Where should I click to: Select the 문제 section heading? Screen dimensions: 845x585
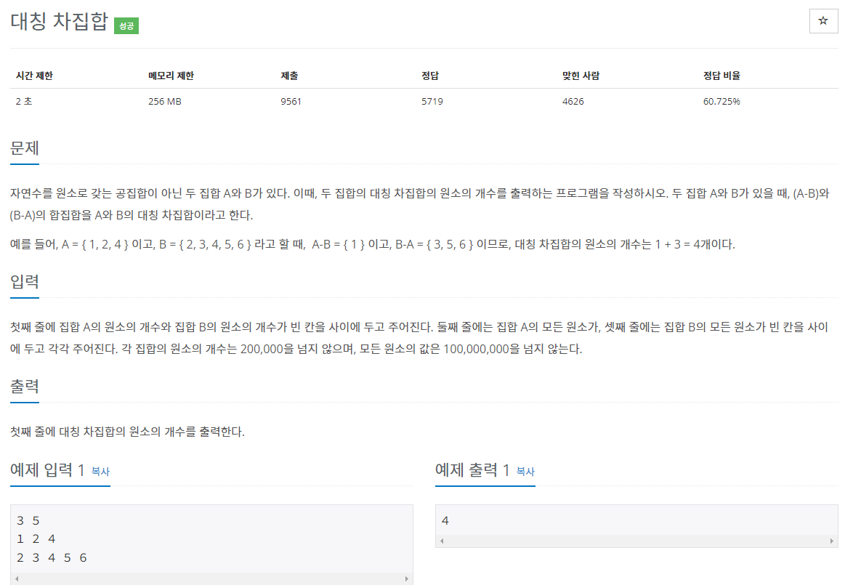[23, 149]
